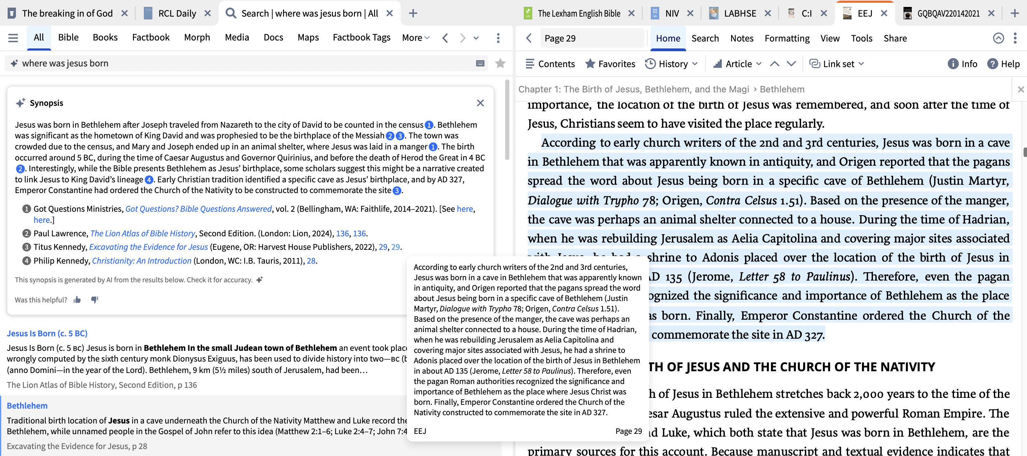Screen dimensions: 1027x456
Task: Switch to Bible search tab
Action: tap(68, 37)
